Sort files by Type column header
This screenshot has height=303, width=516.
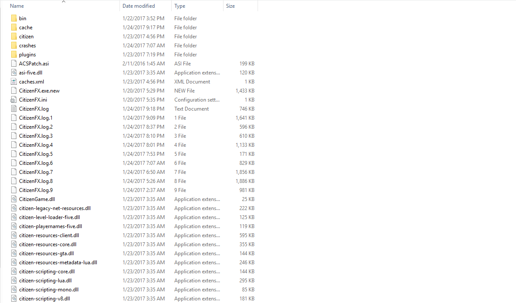click(x=179, y=6)
